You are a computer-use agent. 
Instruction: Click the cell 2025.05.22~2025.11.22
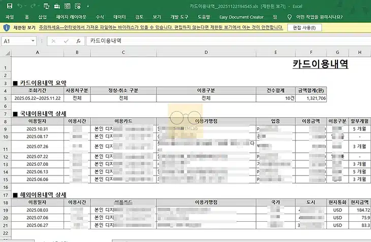(38, 98)
